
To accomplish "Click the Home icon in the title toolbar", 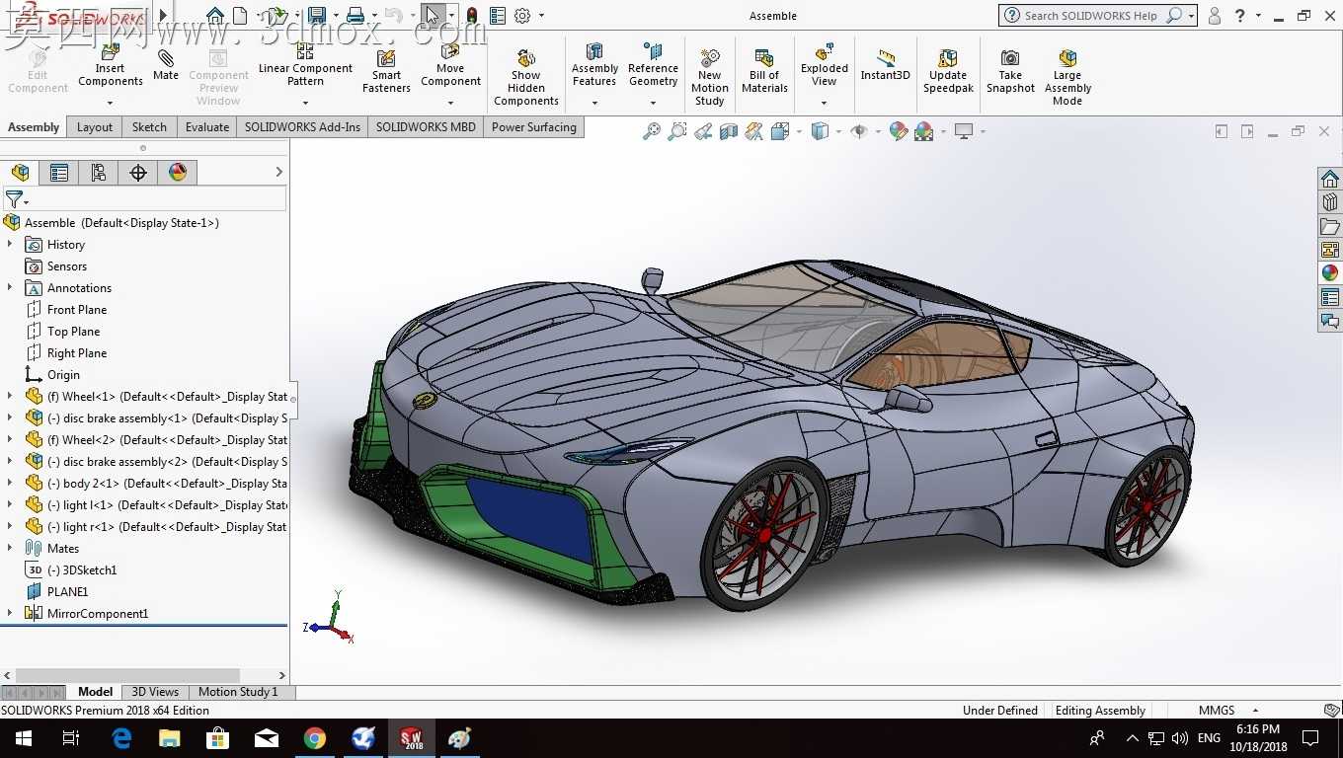I will click(215, 15).
